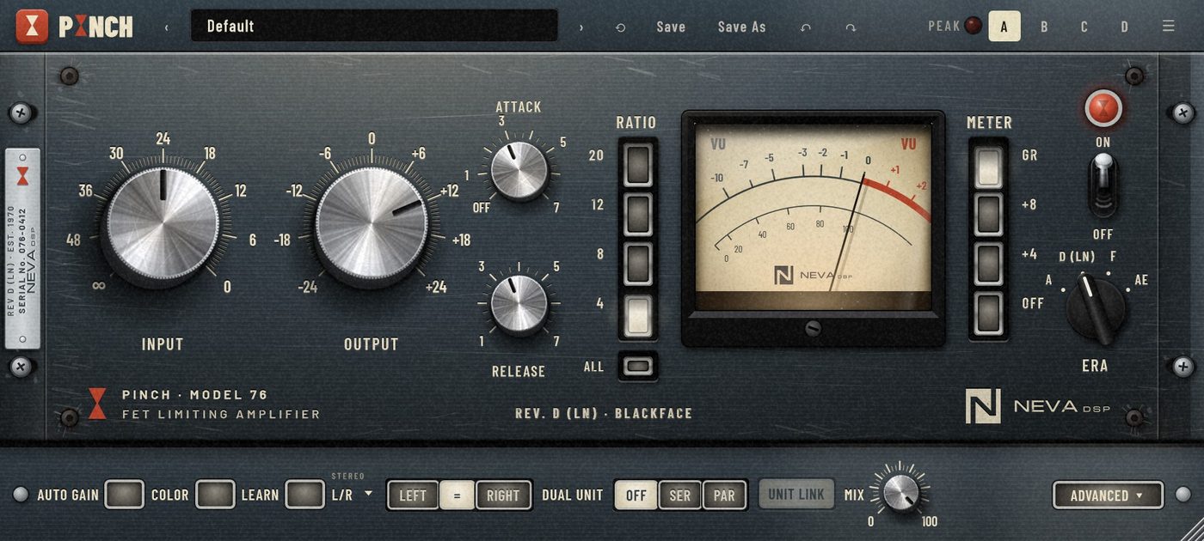Switch to state D
The image size is (1204, 541).
[x=1124, y=26]
